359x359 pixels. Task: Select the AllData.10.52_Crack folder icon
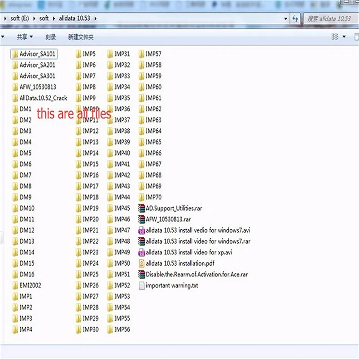pyautogui.click(x=15, y=98)
